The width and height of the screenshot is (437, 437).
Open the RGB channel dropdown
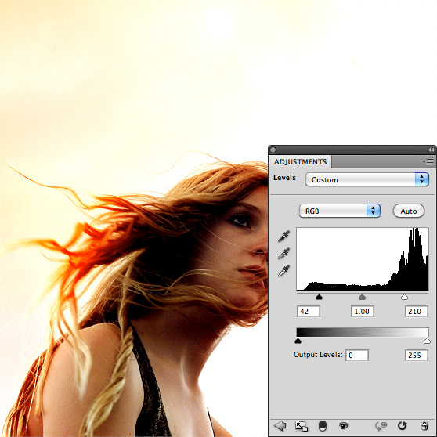pyautogui.click(x=339, y=211)
